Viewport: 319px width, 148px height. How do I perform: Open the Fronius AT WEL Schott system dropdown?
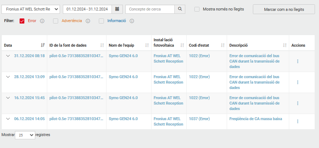click(x=31, y=9)
